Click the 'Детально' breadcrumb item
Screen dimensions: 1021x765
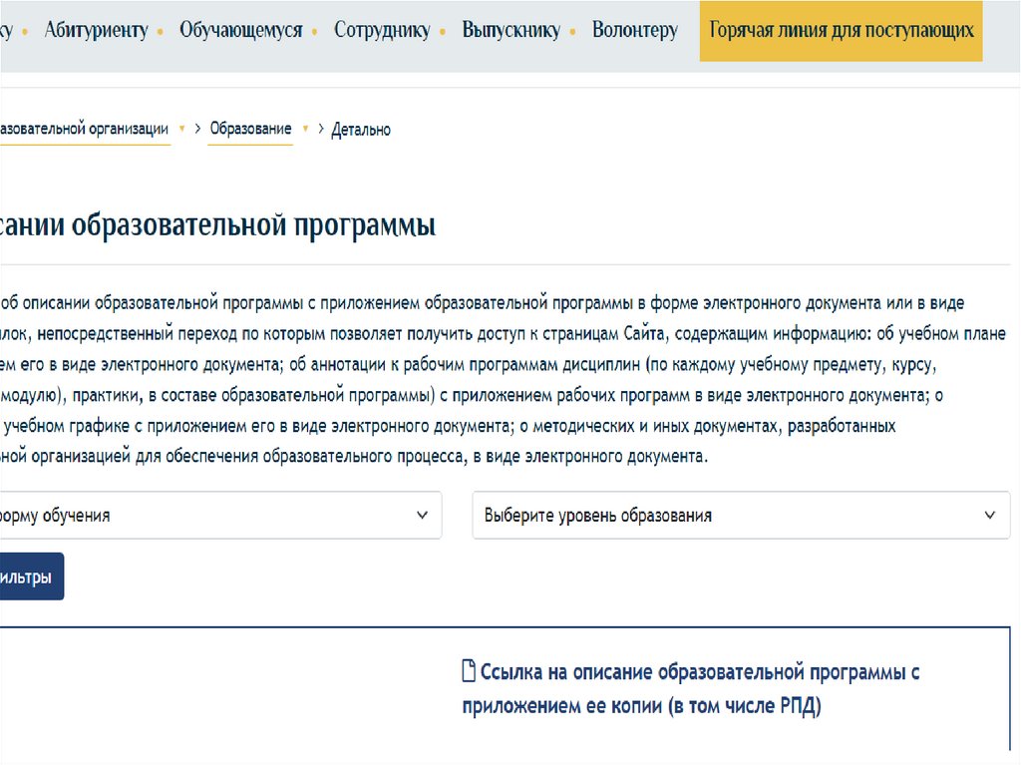[x=361, y=130]
